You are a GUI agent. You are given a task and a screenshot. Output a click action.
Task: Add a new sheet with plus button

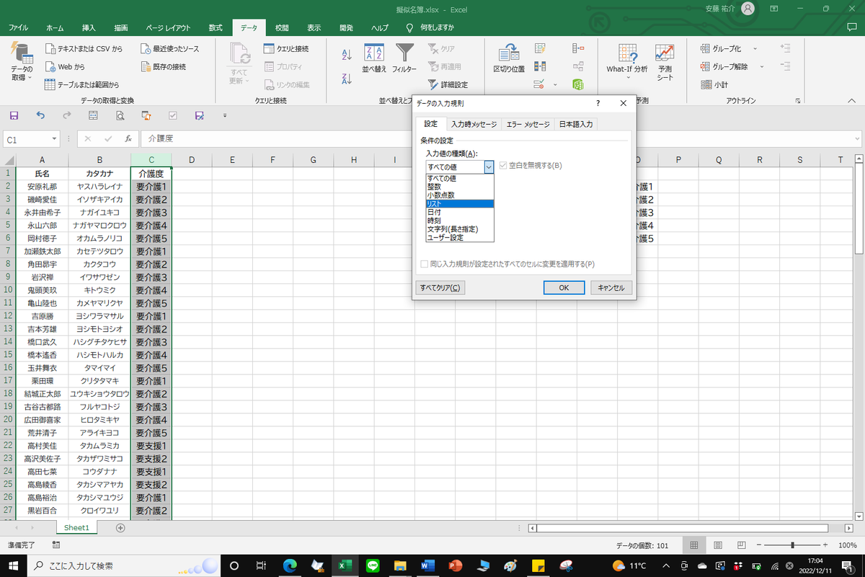point(120,528)
